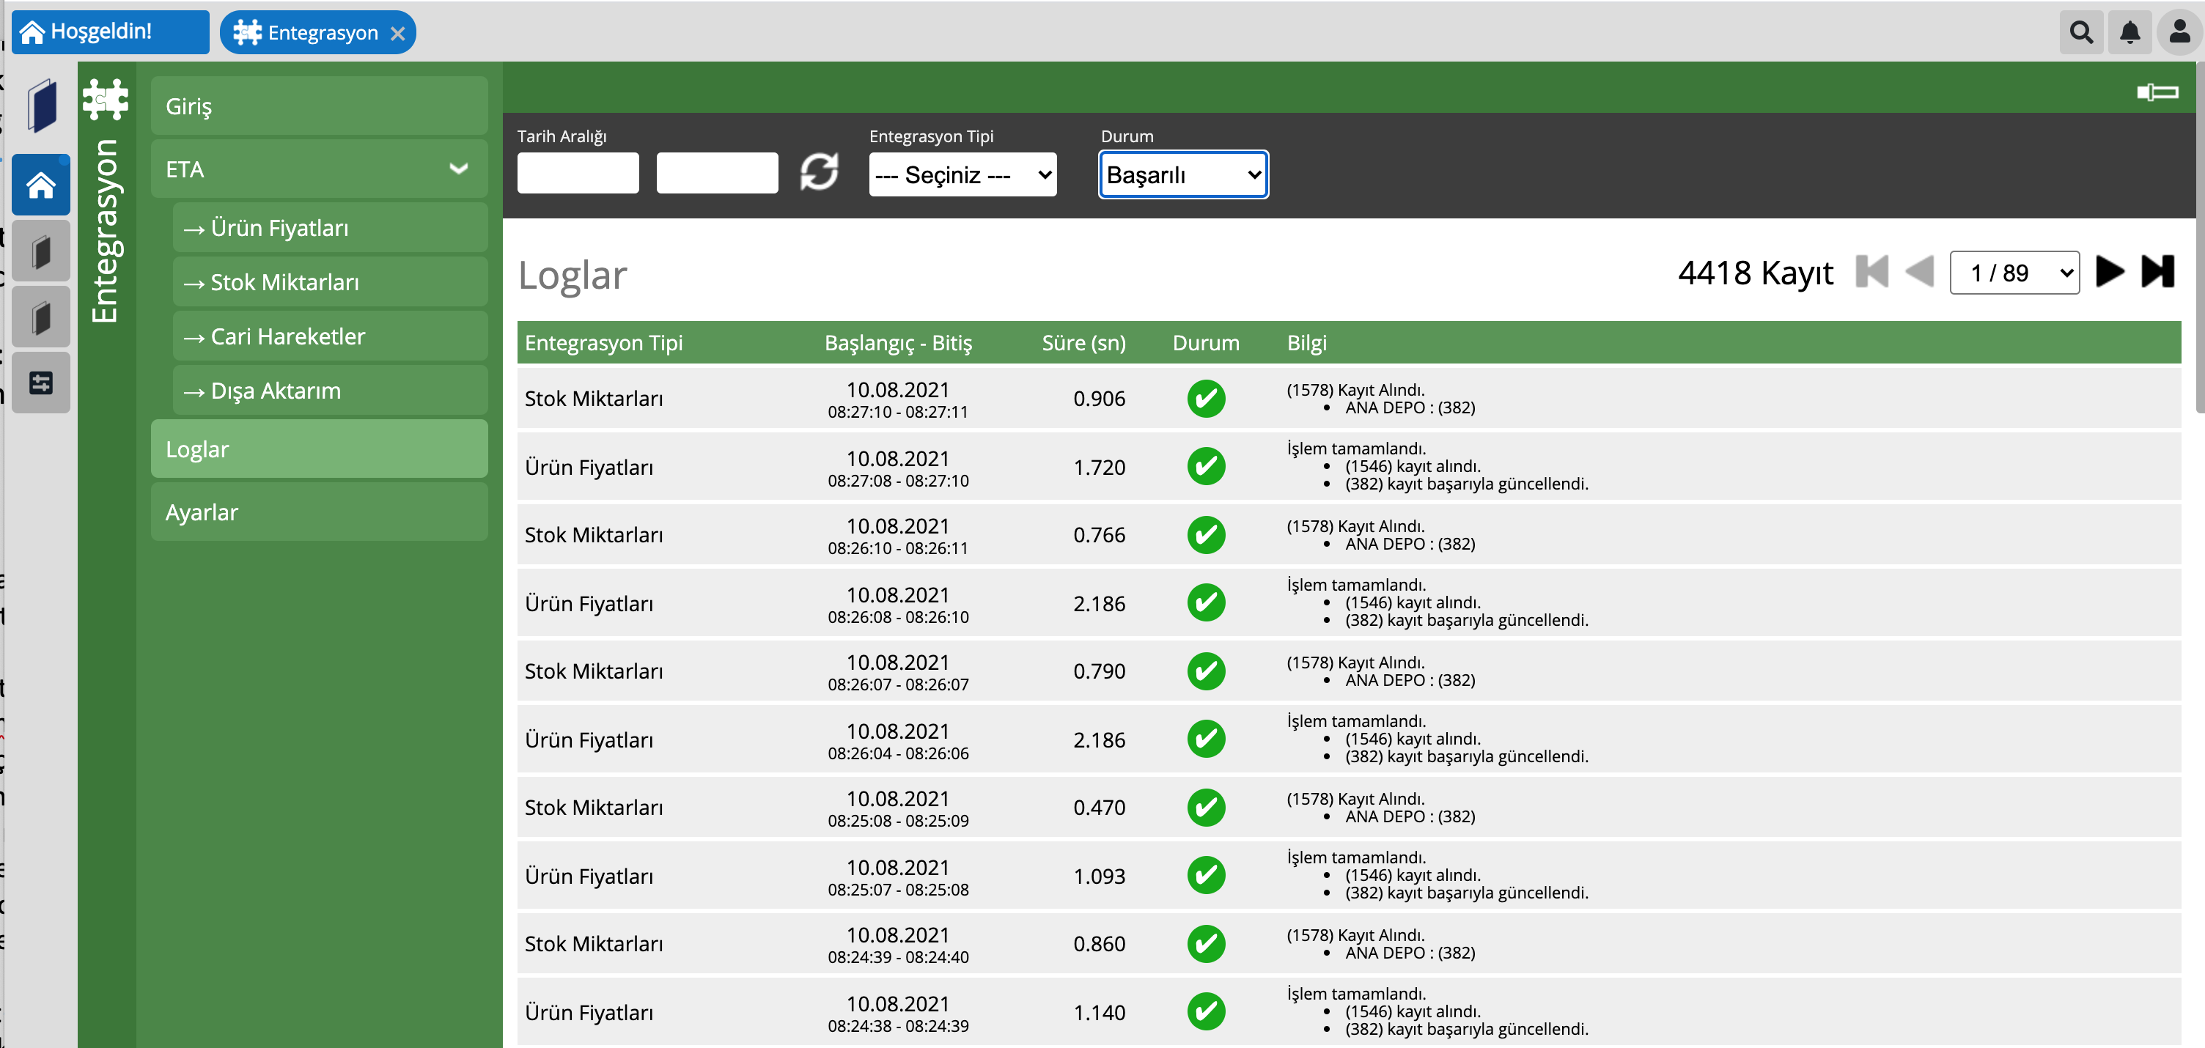Click the first gray book sidebar icon
This screenshot has width=2205, height=1048.
point(41,251)
